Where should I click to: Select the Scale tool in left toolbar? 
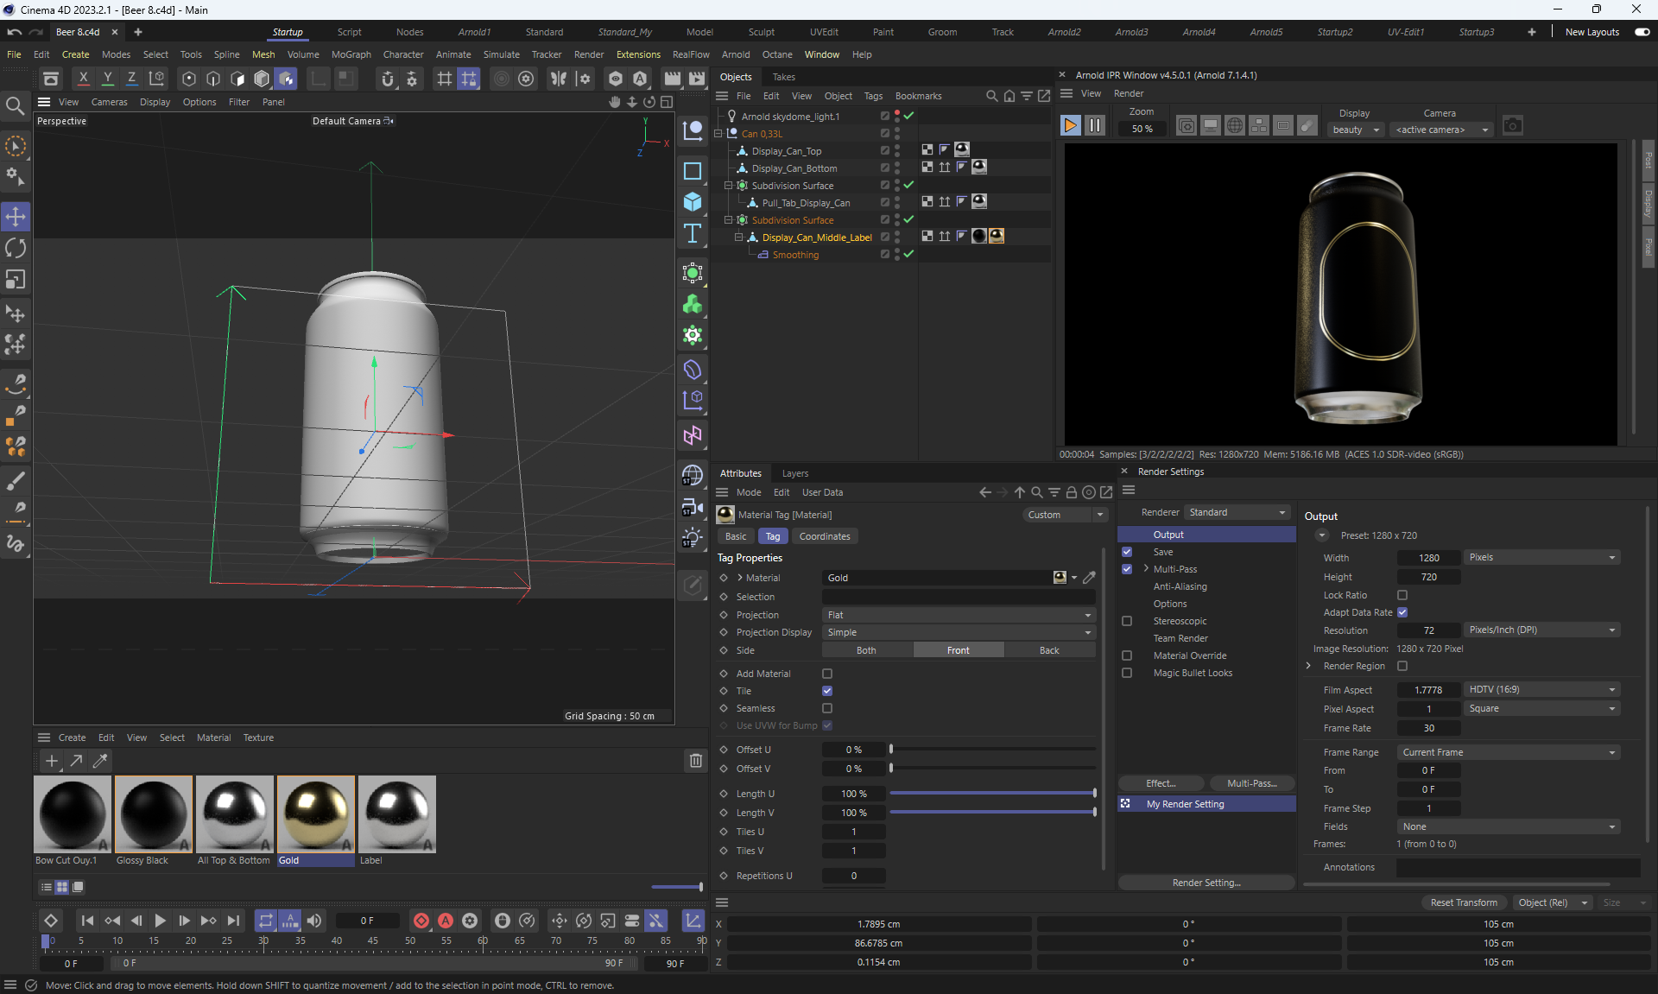[x=16, y=280]
